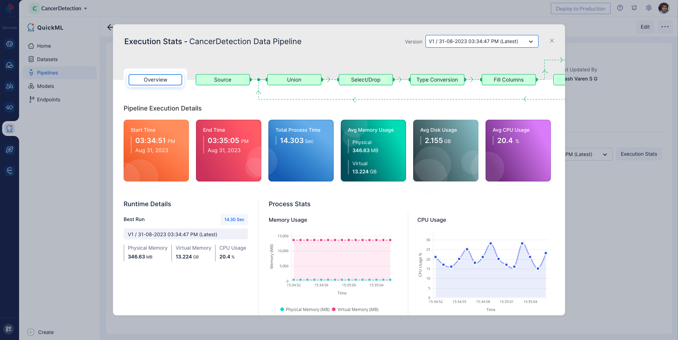Select the Type Conversion pipeline node
Viewport: 678px width, 340px height.
(437, 80)
